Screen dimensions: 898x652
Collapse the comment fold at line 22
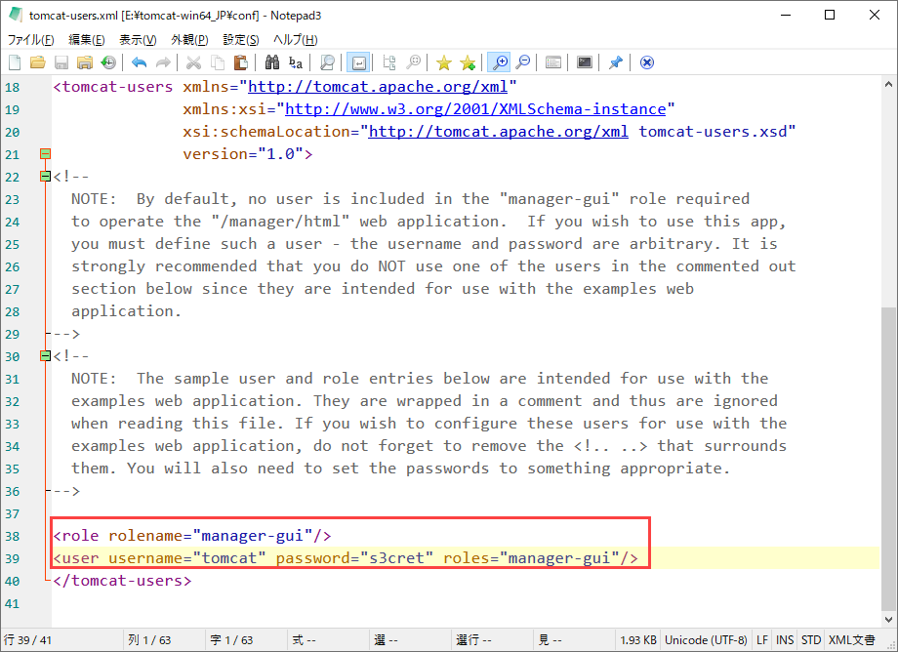45,177
